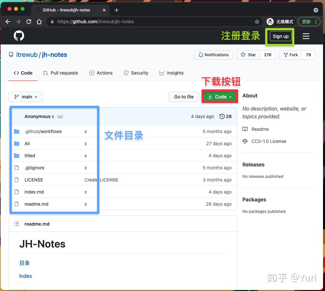Image resolution: width=325 pixels, height=291 pixels.
Task: Click the tab search dropdown arrow
Action: [316, 10]
